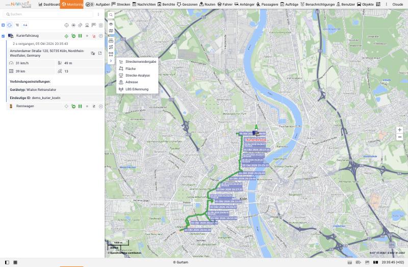Open the Berichte tab

(166, 5)
